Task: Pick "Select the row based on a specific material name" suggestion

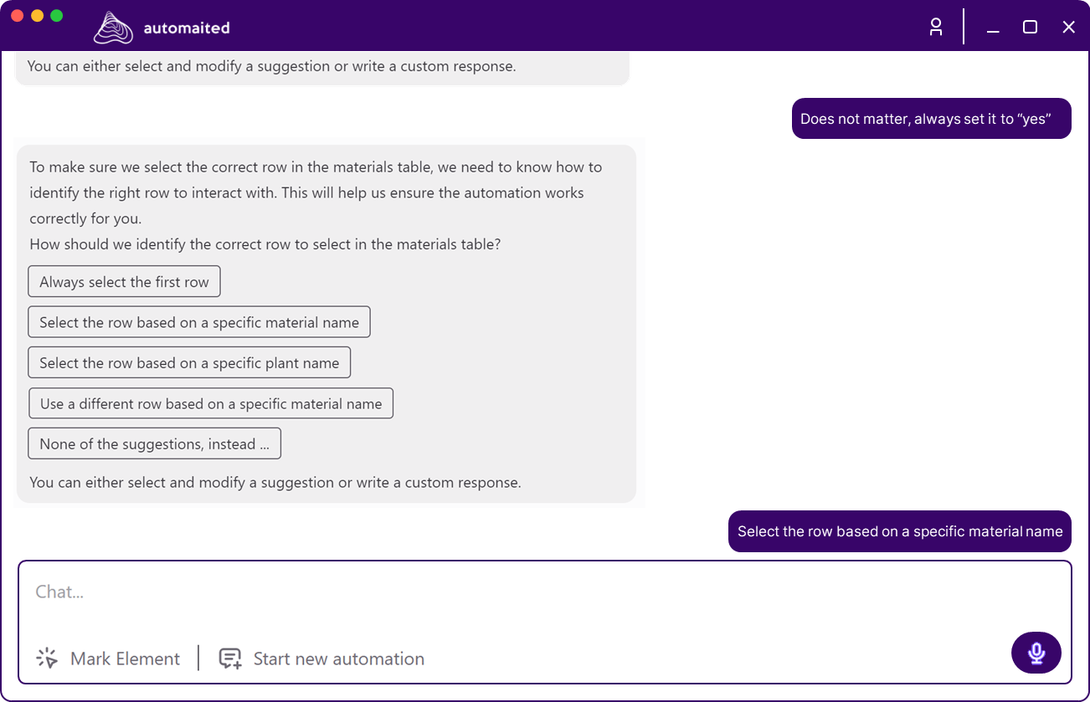Action: coord(198,322)
